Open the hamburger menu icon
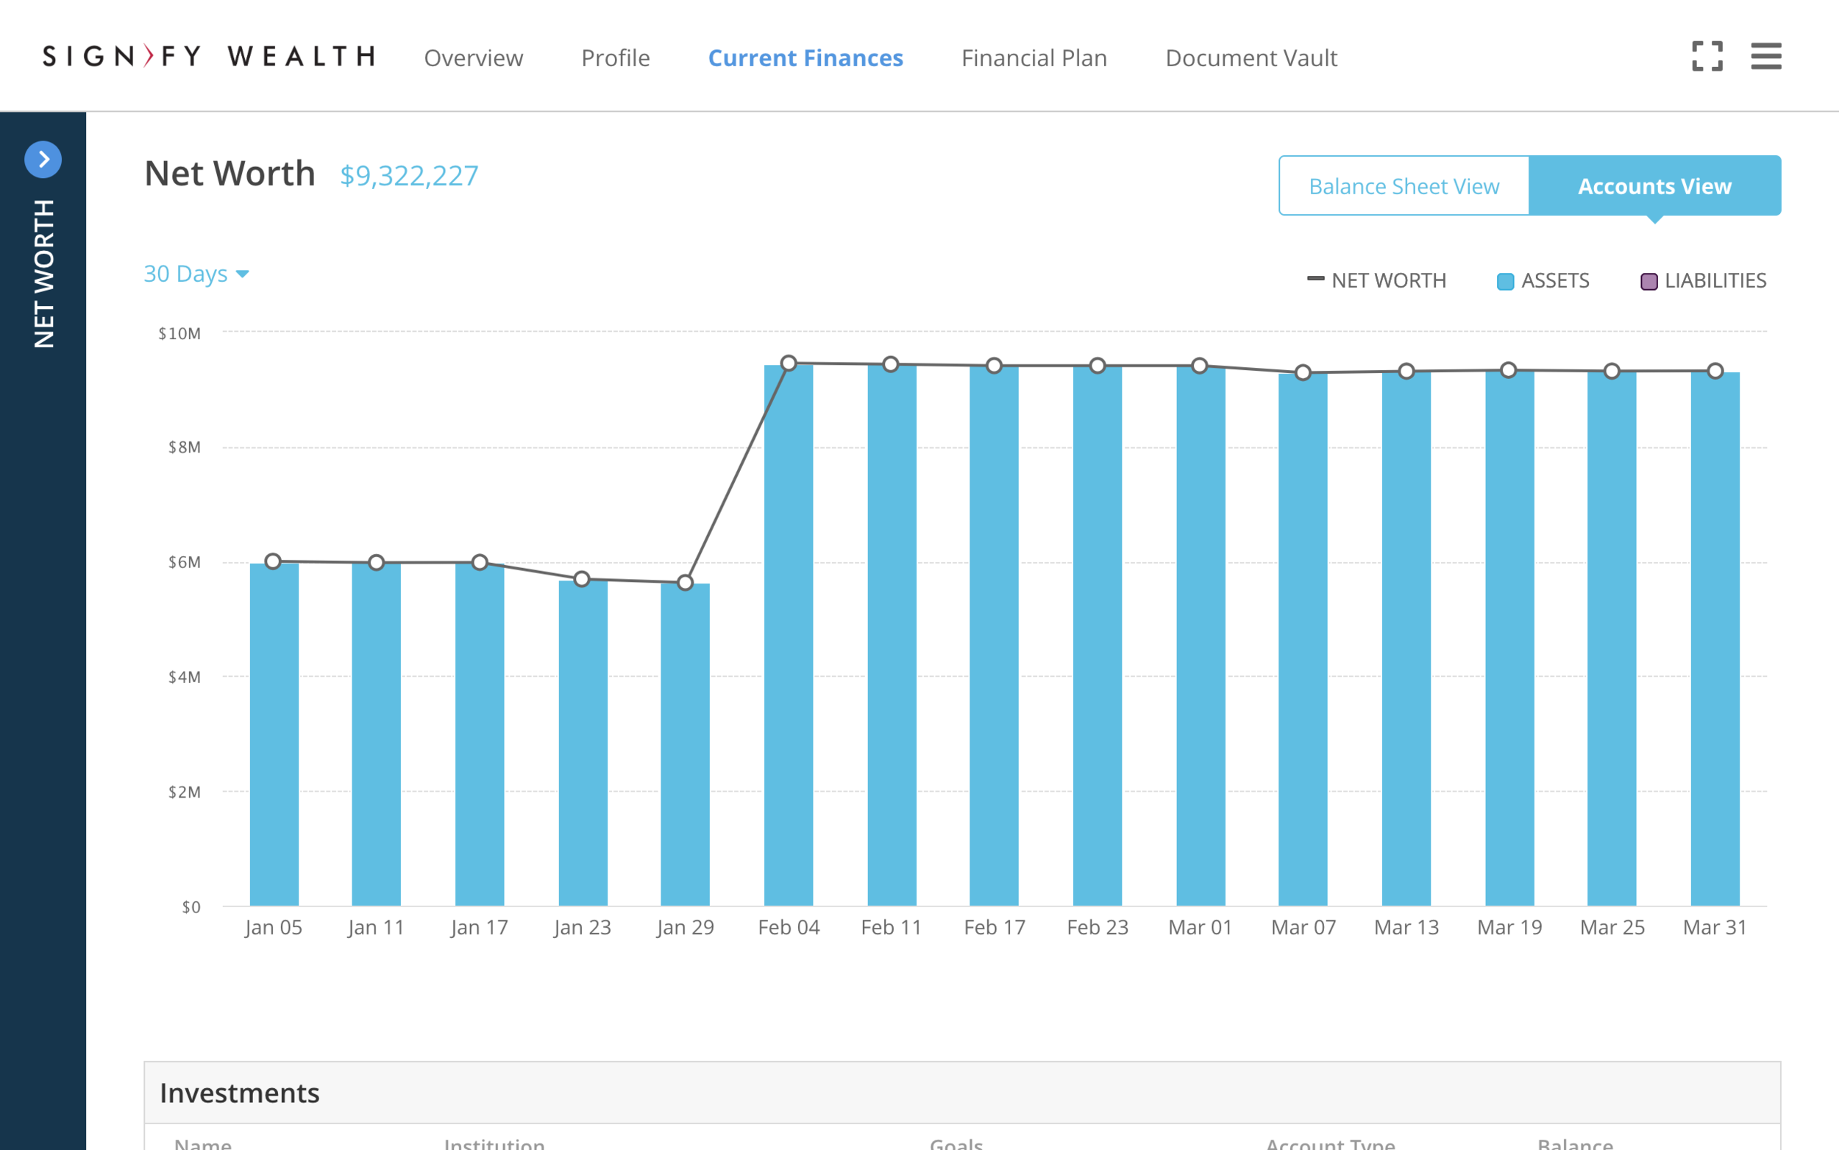1839x1150 pixels. [x=1765, y=56]
